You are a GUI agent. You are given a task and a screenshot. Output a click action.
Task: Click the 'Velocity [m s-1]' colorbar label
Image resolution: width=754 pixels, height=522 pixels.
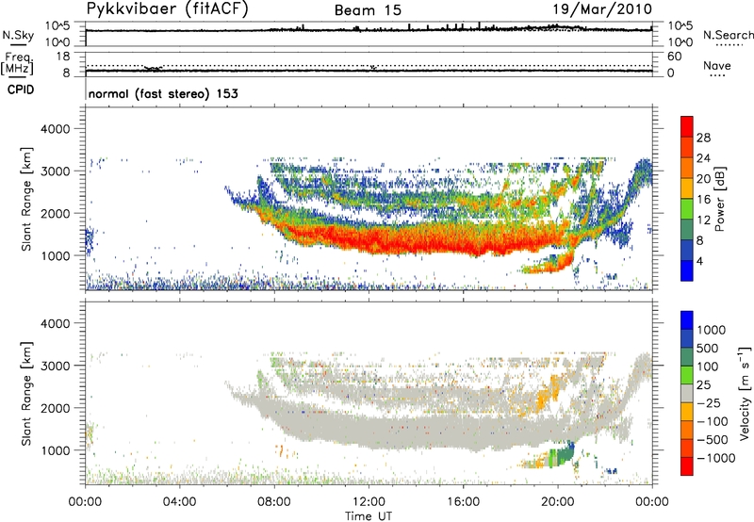(x=745, y=393)
